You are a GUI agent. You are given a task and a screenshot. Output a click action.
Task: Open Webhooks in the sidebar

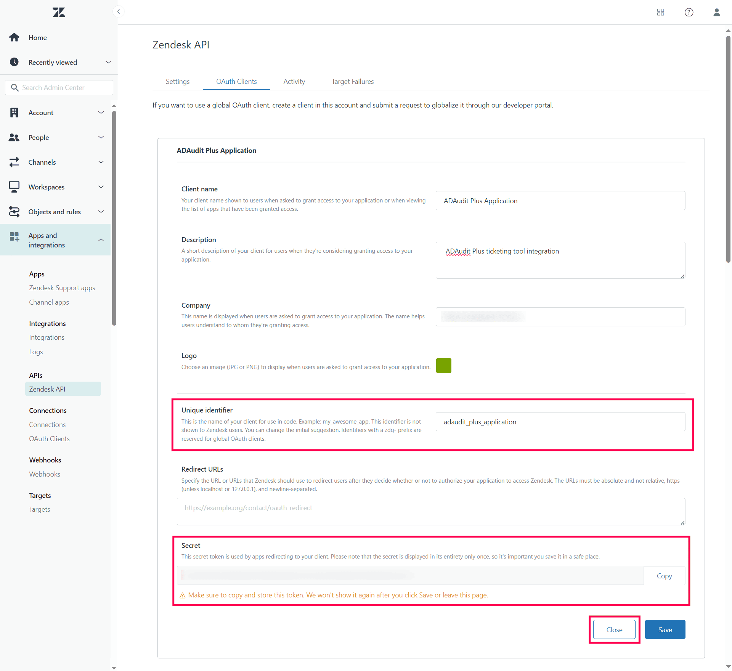45,474
